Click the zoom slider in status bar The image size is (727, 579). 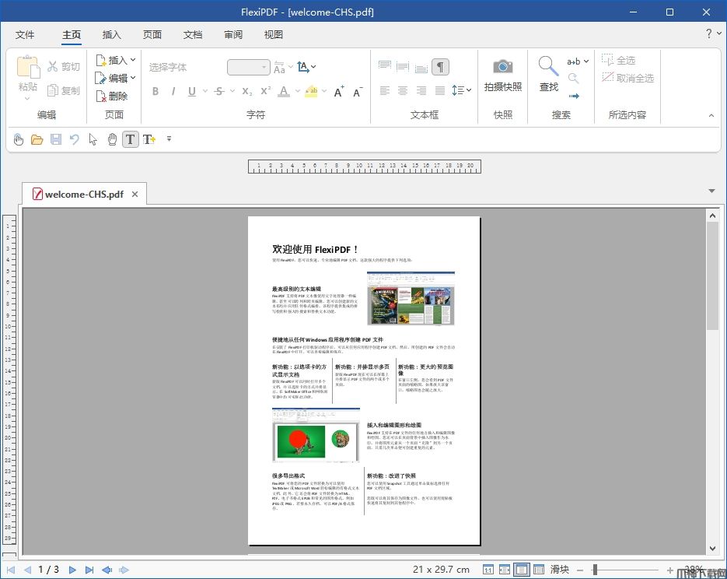click(595, 570)
